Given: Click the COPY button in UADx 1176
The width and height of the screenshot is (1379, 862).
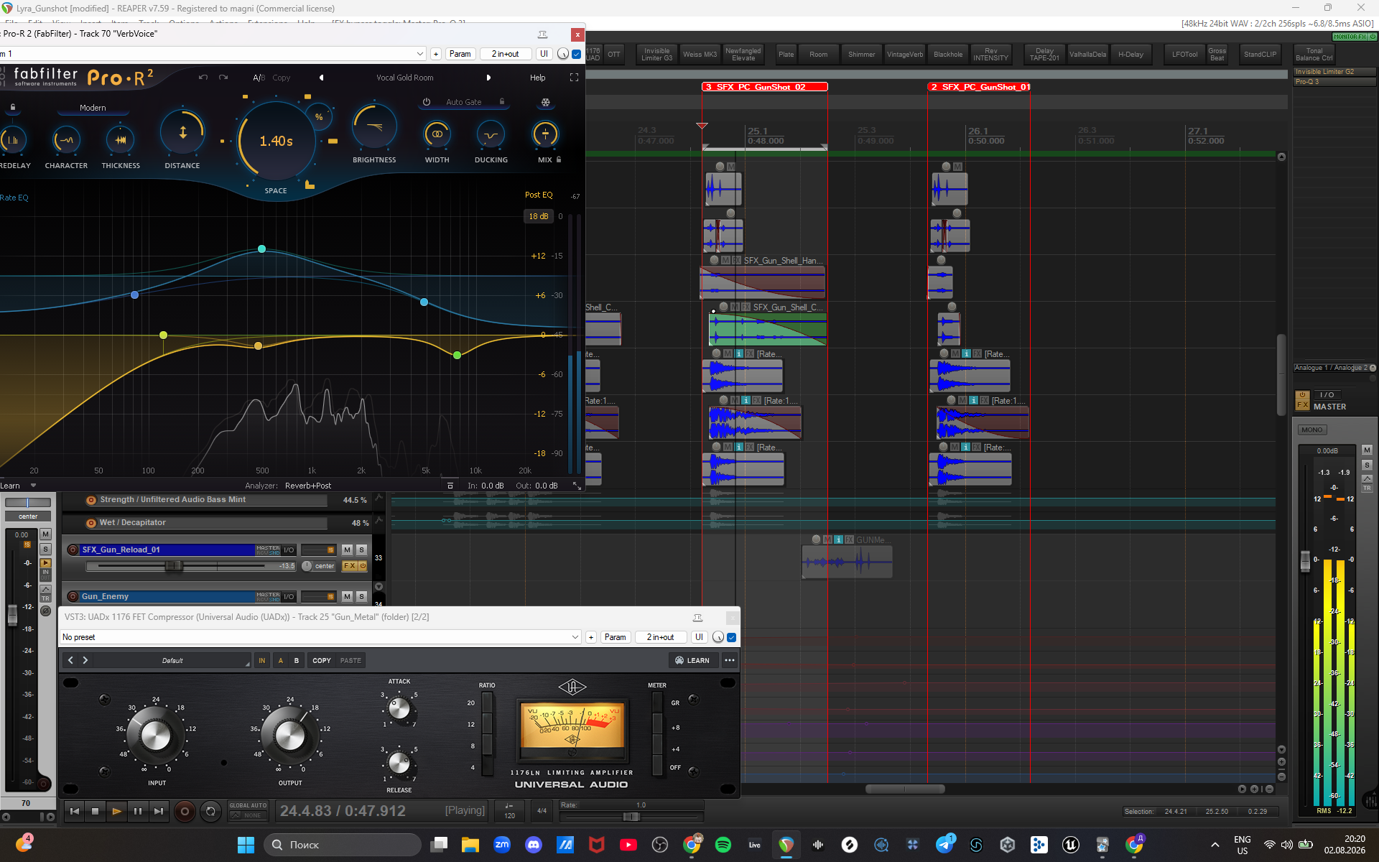Looking at the screenshot, I should pyautogui.click(x=322, y=660).
